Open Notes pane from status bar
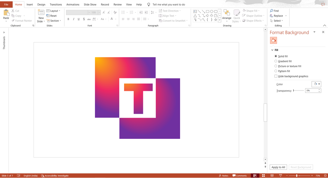Image resolution: width=328 pixels, height=178 pixels. tap(223, 176)
